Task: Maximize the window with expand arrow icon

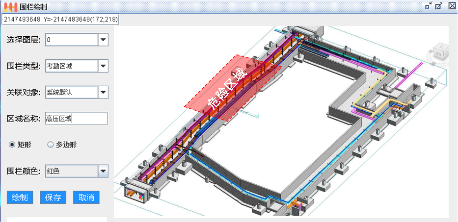Action: coord(439,6)
